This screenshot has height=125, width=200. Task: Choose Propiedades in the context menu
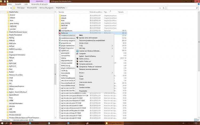pos(83,91)
